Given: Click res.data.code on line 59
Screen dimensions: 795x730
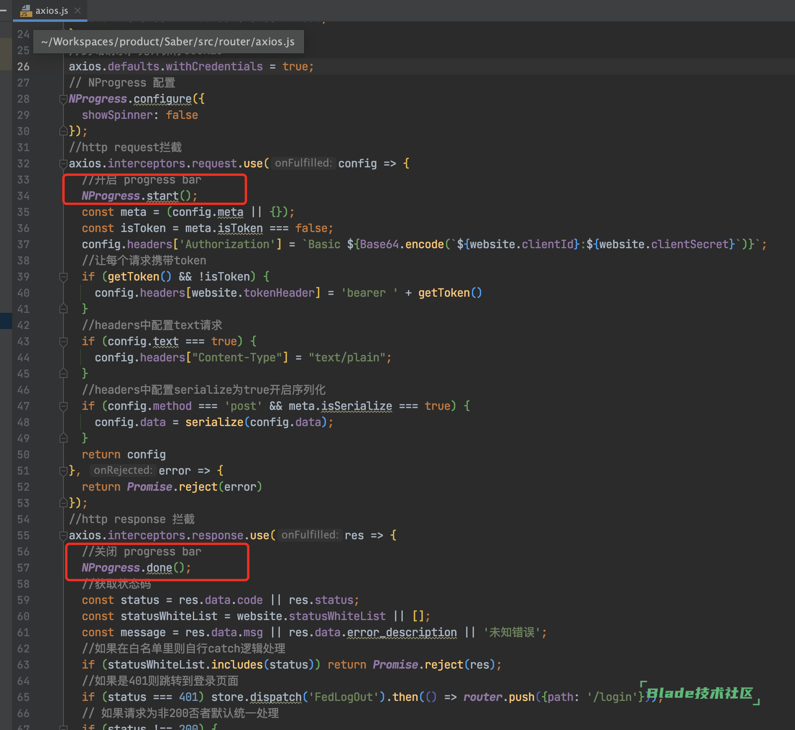Looking at the screenshot, I should 221,600.
